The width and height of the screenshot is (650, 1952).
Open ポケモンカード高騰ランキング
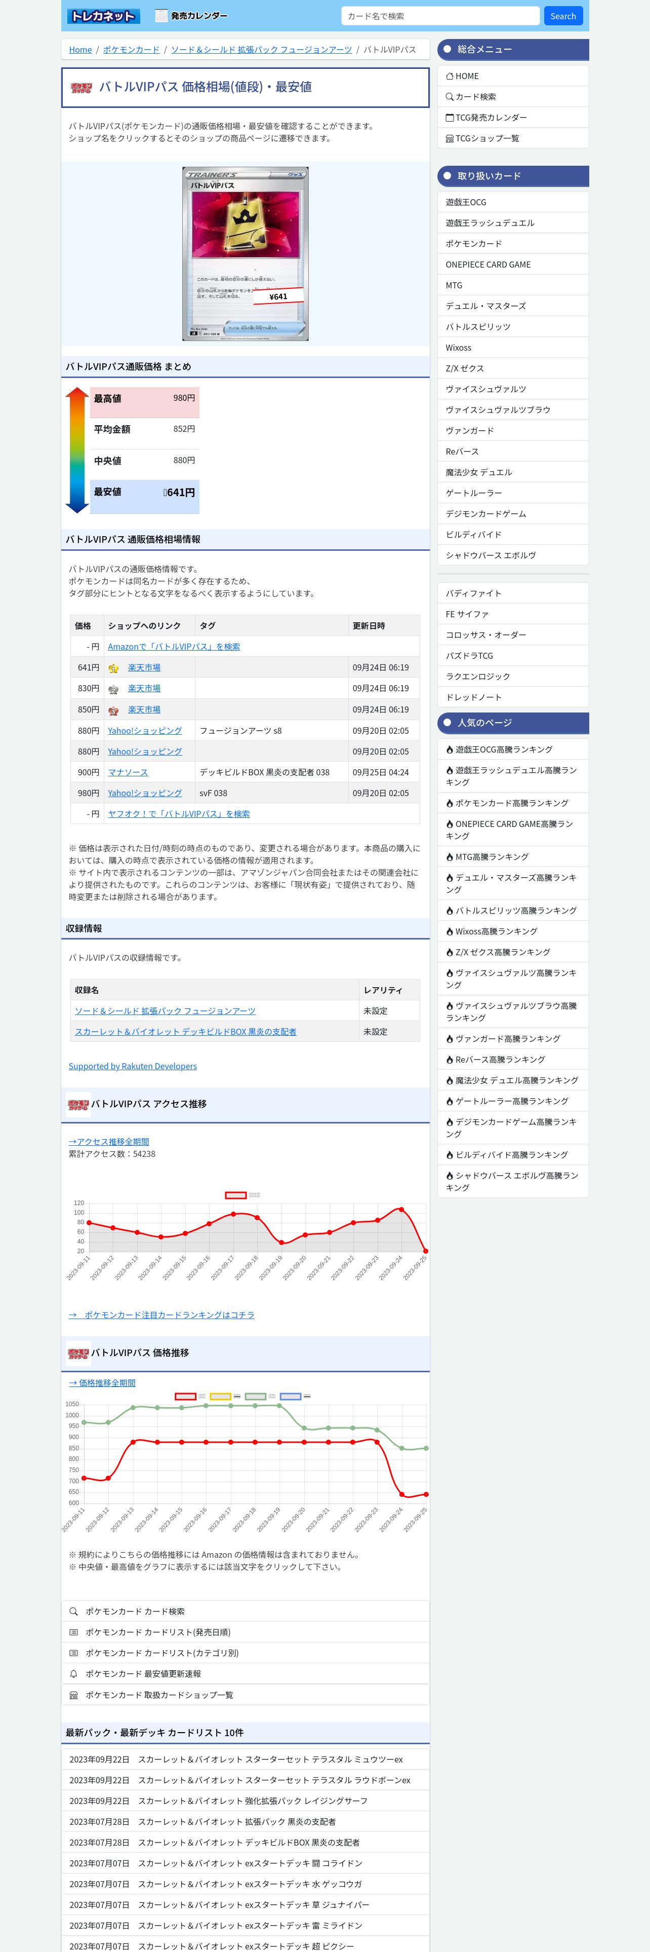[513, 803]
